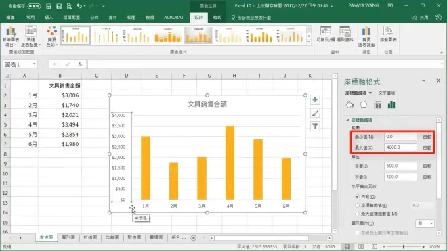Viewport: 447px width, 251px height.
Task: Select cell B5 containing $3,494
Action: coord(60,124)
